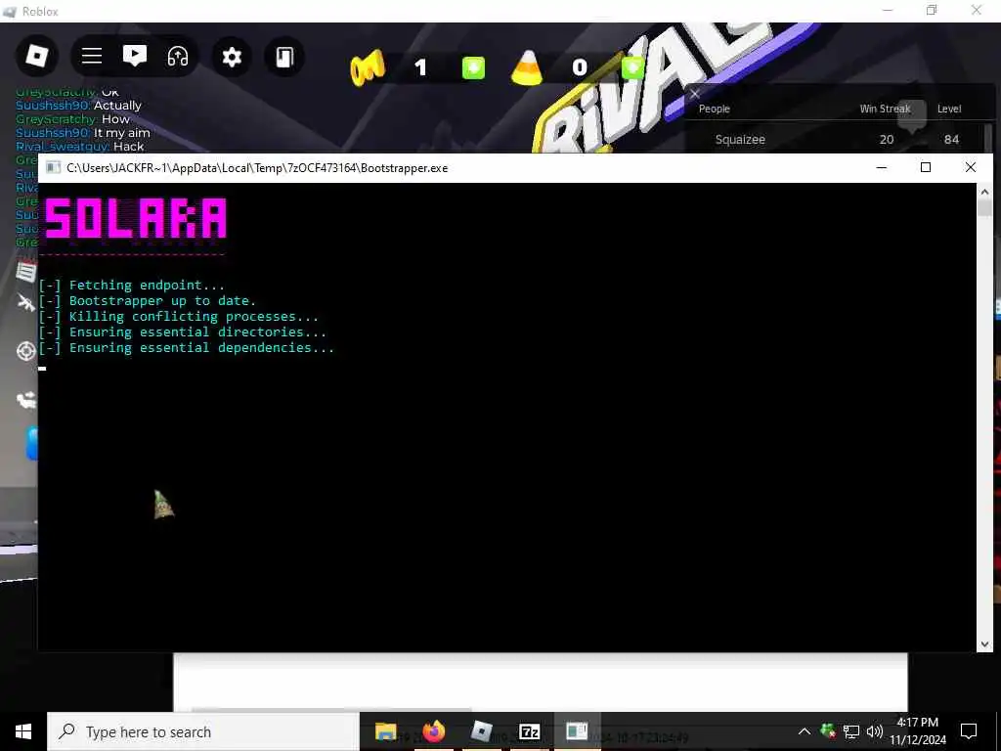Open the volume speaker tray icon
Viewport: 1001px width, 751px height.
click(x=875, y=731)
